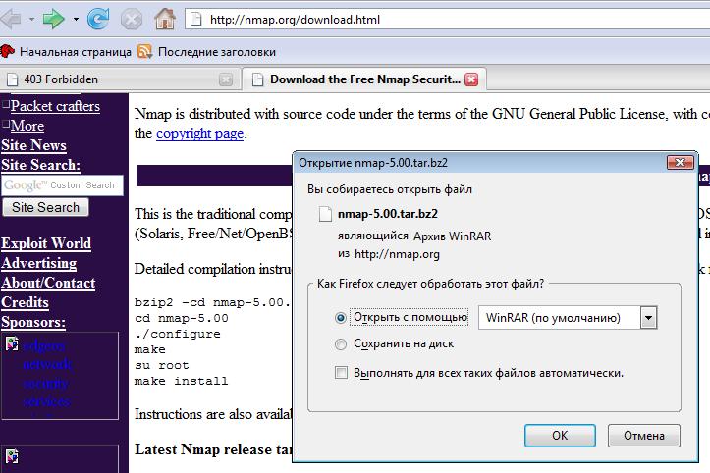The height and width of the screenshot is (473, 710).
Task: Select the Открыть с помощью radio button
Action: coord(341,318)
